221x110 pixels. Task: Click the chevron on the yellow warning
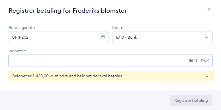(x=207, y=76)
